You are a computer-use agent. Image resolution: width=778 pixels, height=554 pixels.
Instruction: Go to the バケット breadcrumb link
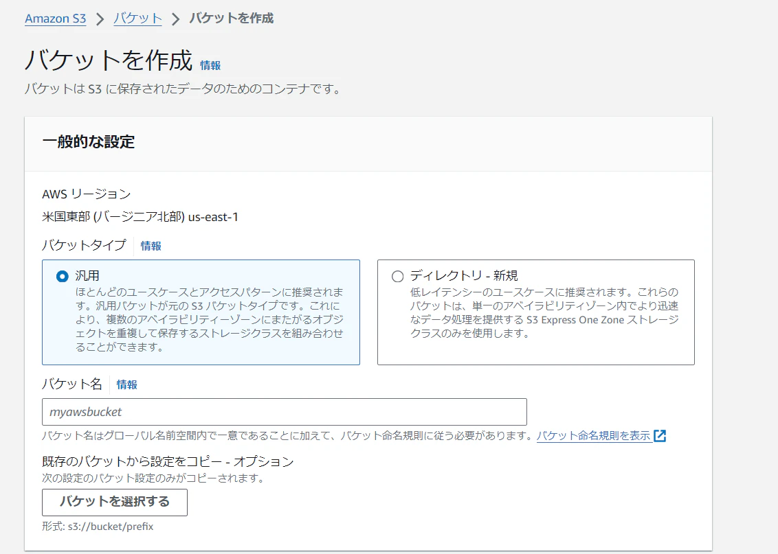coord(137,19)
